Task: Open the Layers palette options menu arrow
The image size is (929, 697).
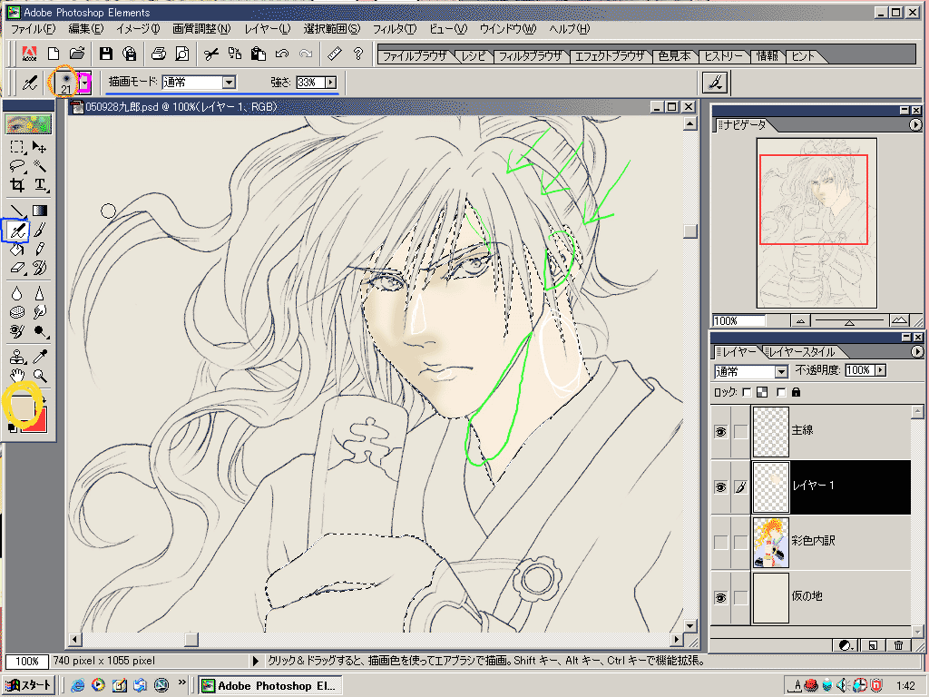Action: (916, 351)
